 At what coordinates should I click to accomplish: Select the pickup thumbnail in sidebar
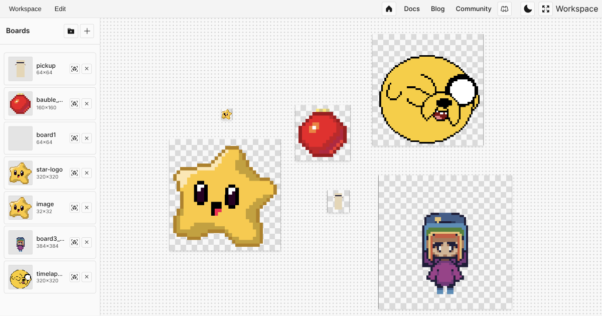pos(21,69)
